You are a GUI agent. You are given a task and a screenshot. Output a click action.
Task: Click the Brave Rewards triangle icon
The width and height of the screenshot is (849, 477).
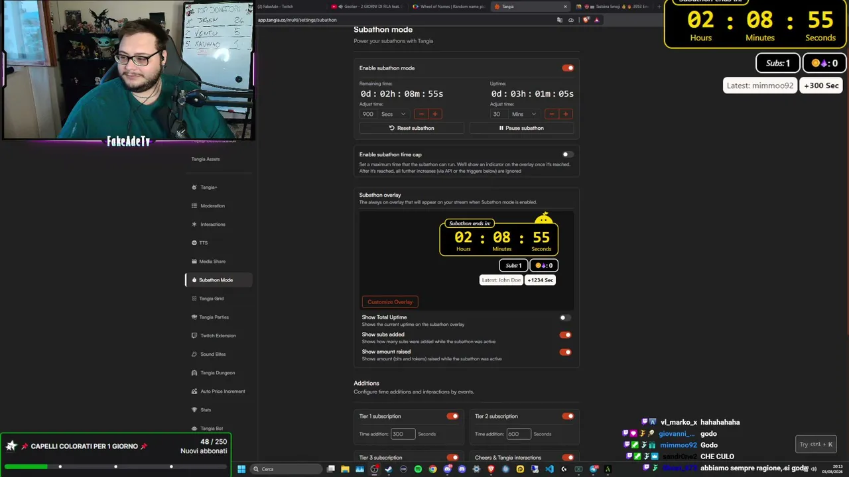coord(596,20)
